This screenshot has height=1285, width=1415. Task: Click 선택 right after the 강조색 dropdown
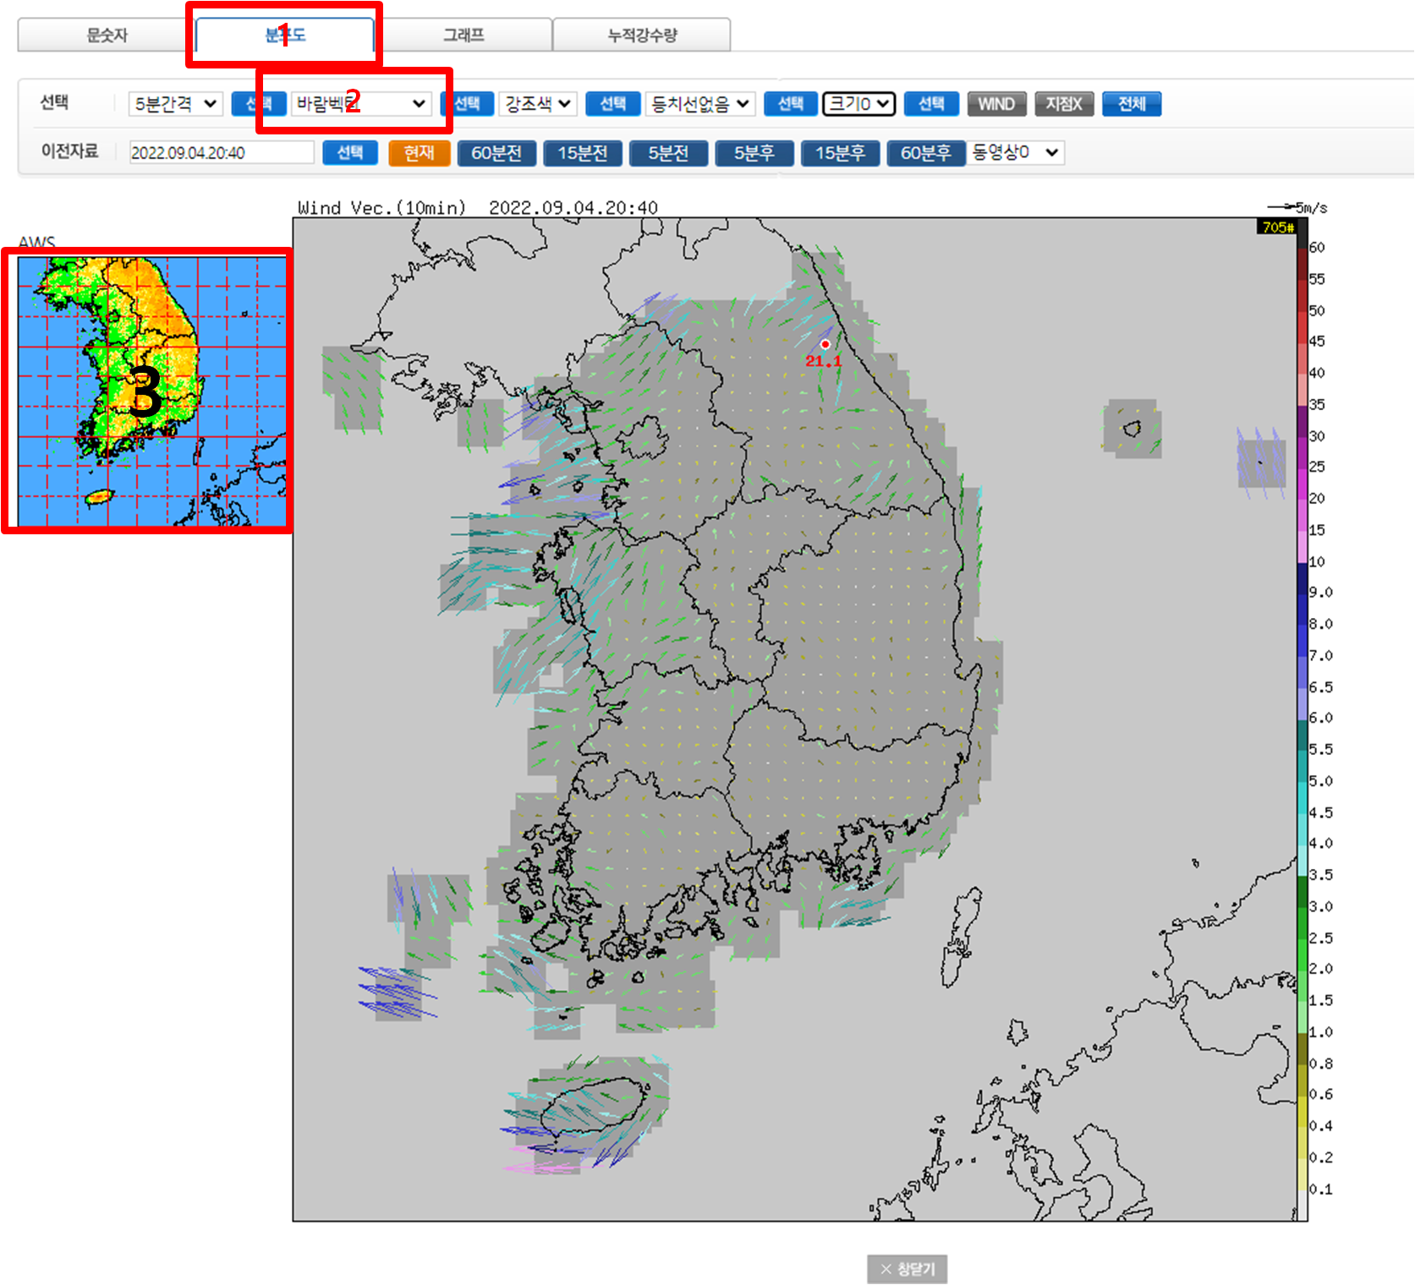(x=613, y=104)
